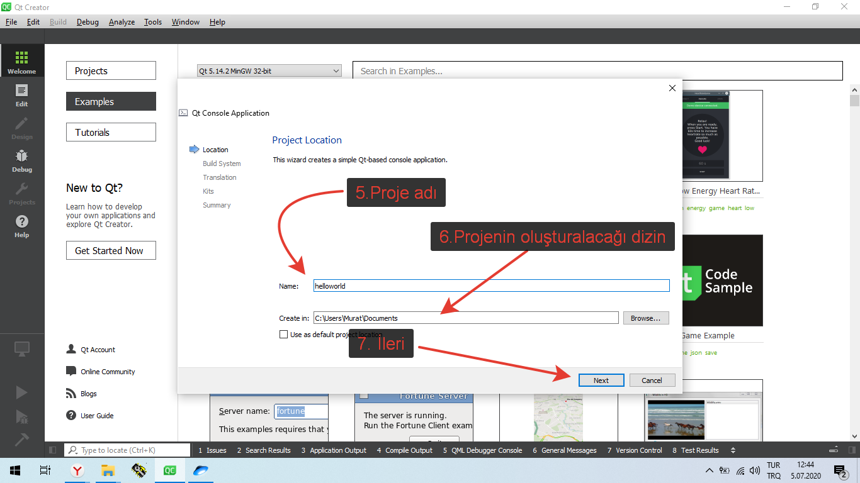Open Windows Task View icon
Screen dimensions: 860x483
click(x=45, y=470)
